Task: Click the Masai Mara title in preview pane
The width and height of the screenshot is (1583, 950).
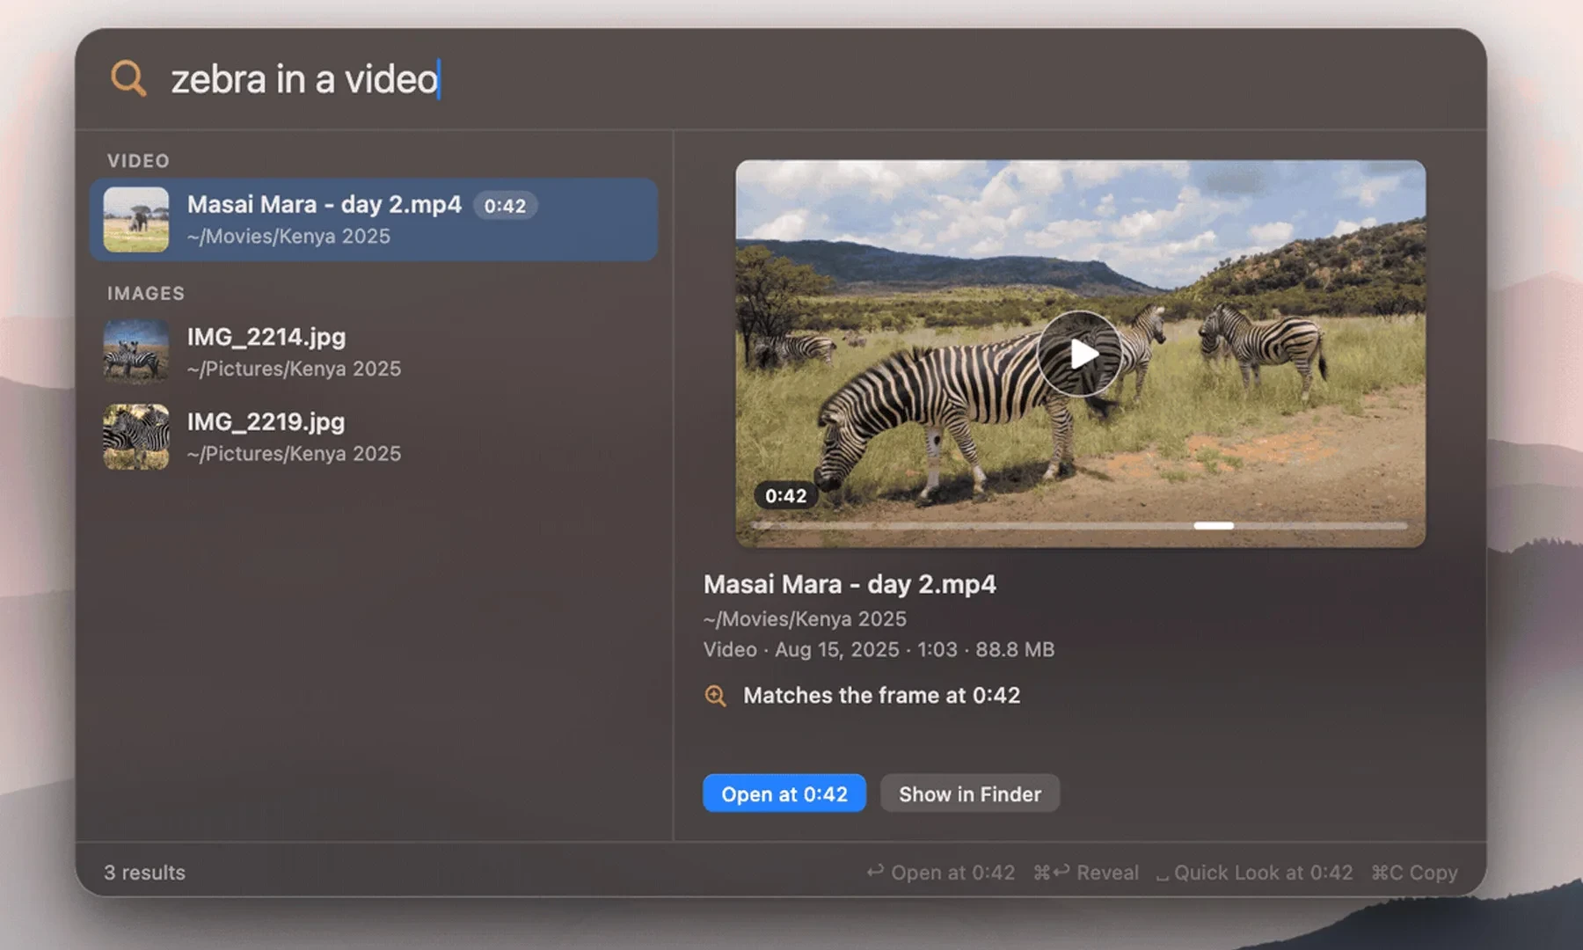Action: tap(850, 584)
